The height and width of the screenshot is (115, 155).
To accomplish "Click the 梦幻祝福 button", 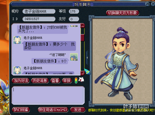I will pyautogui.click(x=21, y=110).
